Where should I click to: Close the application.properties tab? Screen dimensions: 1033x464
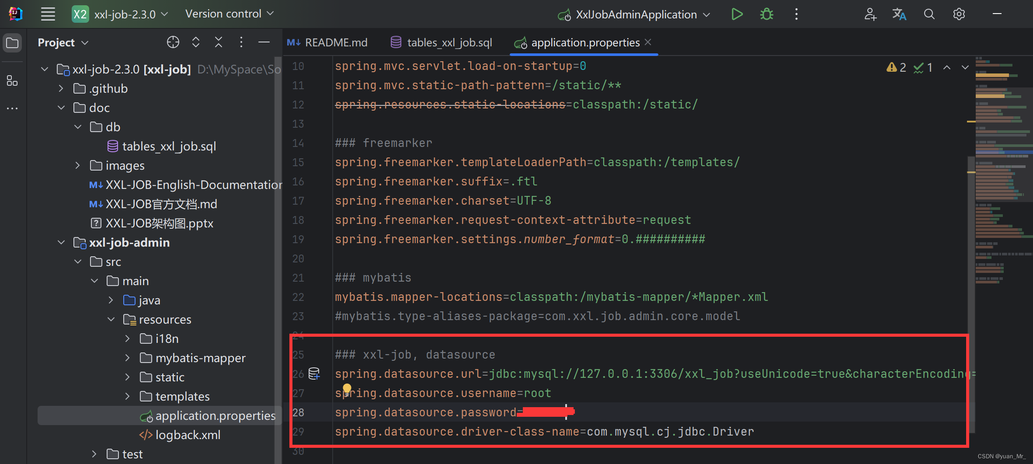(x=648, y=42)
